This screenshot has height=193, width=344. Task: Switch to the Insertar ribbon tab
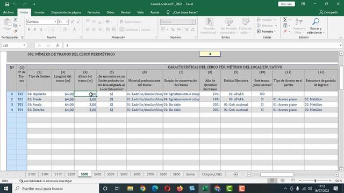pos(39,12)
